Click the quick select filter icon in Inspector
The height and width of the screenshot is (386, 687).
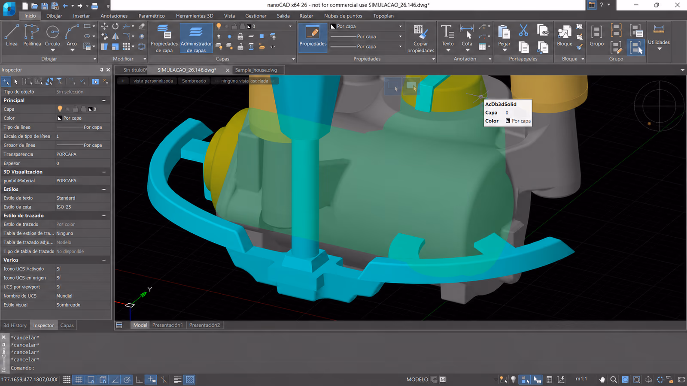(x=60, y=81)
